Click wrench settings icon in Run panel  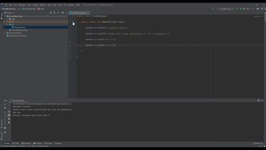click(x=5, y=108)
